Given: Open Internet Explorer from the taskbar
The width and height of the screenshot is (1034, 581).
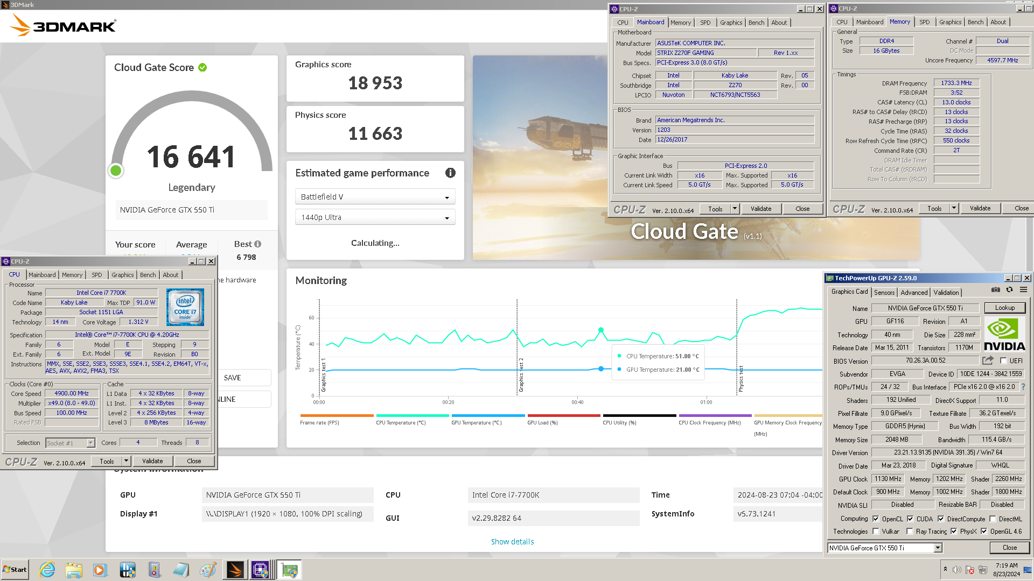Looking at the screenshot, I should pyautogui.click(x=47, y=570).
